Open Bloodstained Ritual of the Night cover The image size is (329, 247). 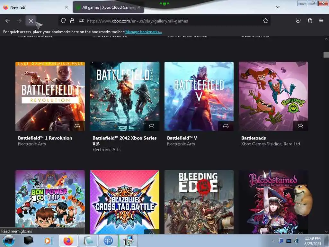click(273, 202)
